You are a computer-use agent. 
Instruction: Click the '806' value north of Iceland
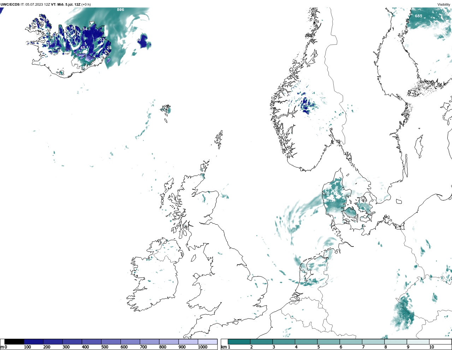point(120,10)
